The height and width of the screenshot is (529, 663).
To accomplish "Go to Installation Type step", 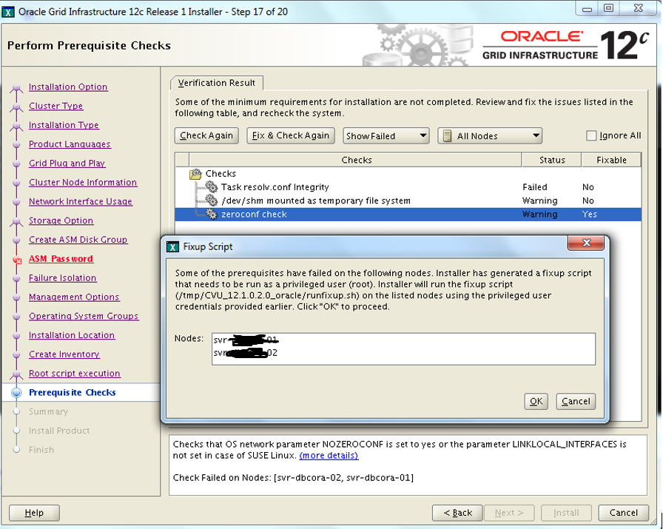I will pyautogui.click(x=64, y=125).
